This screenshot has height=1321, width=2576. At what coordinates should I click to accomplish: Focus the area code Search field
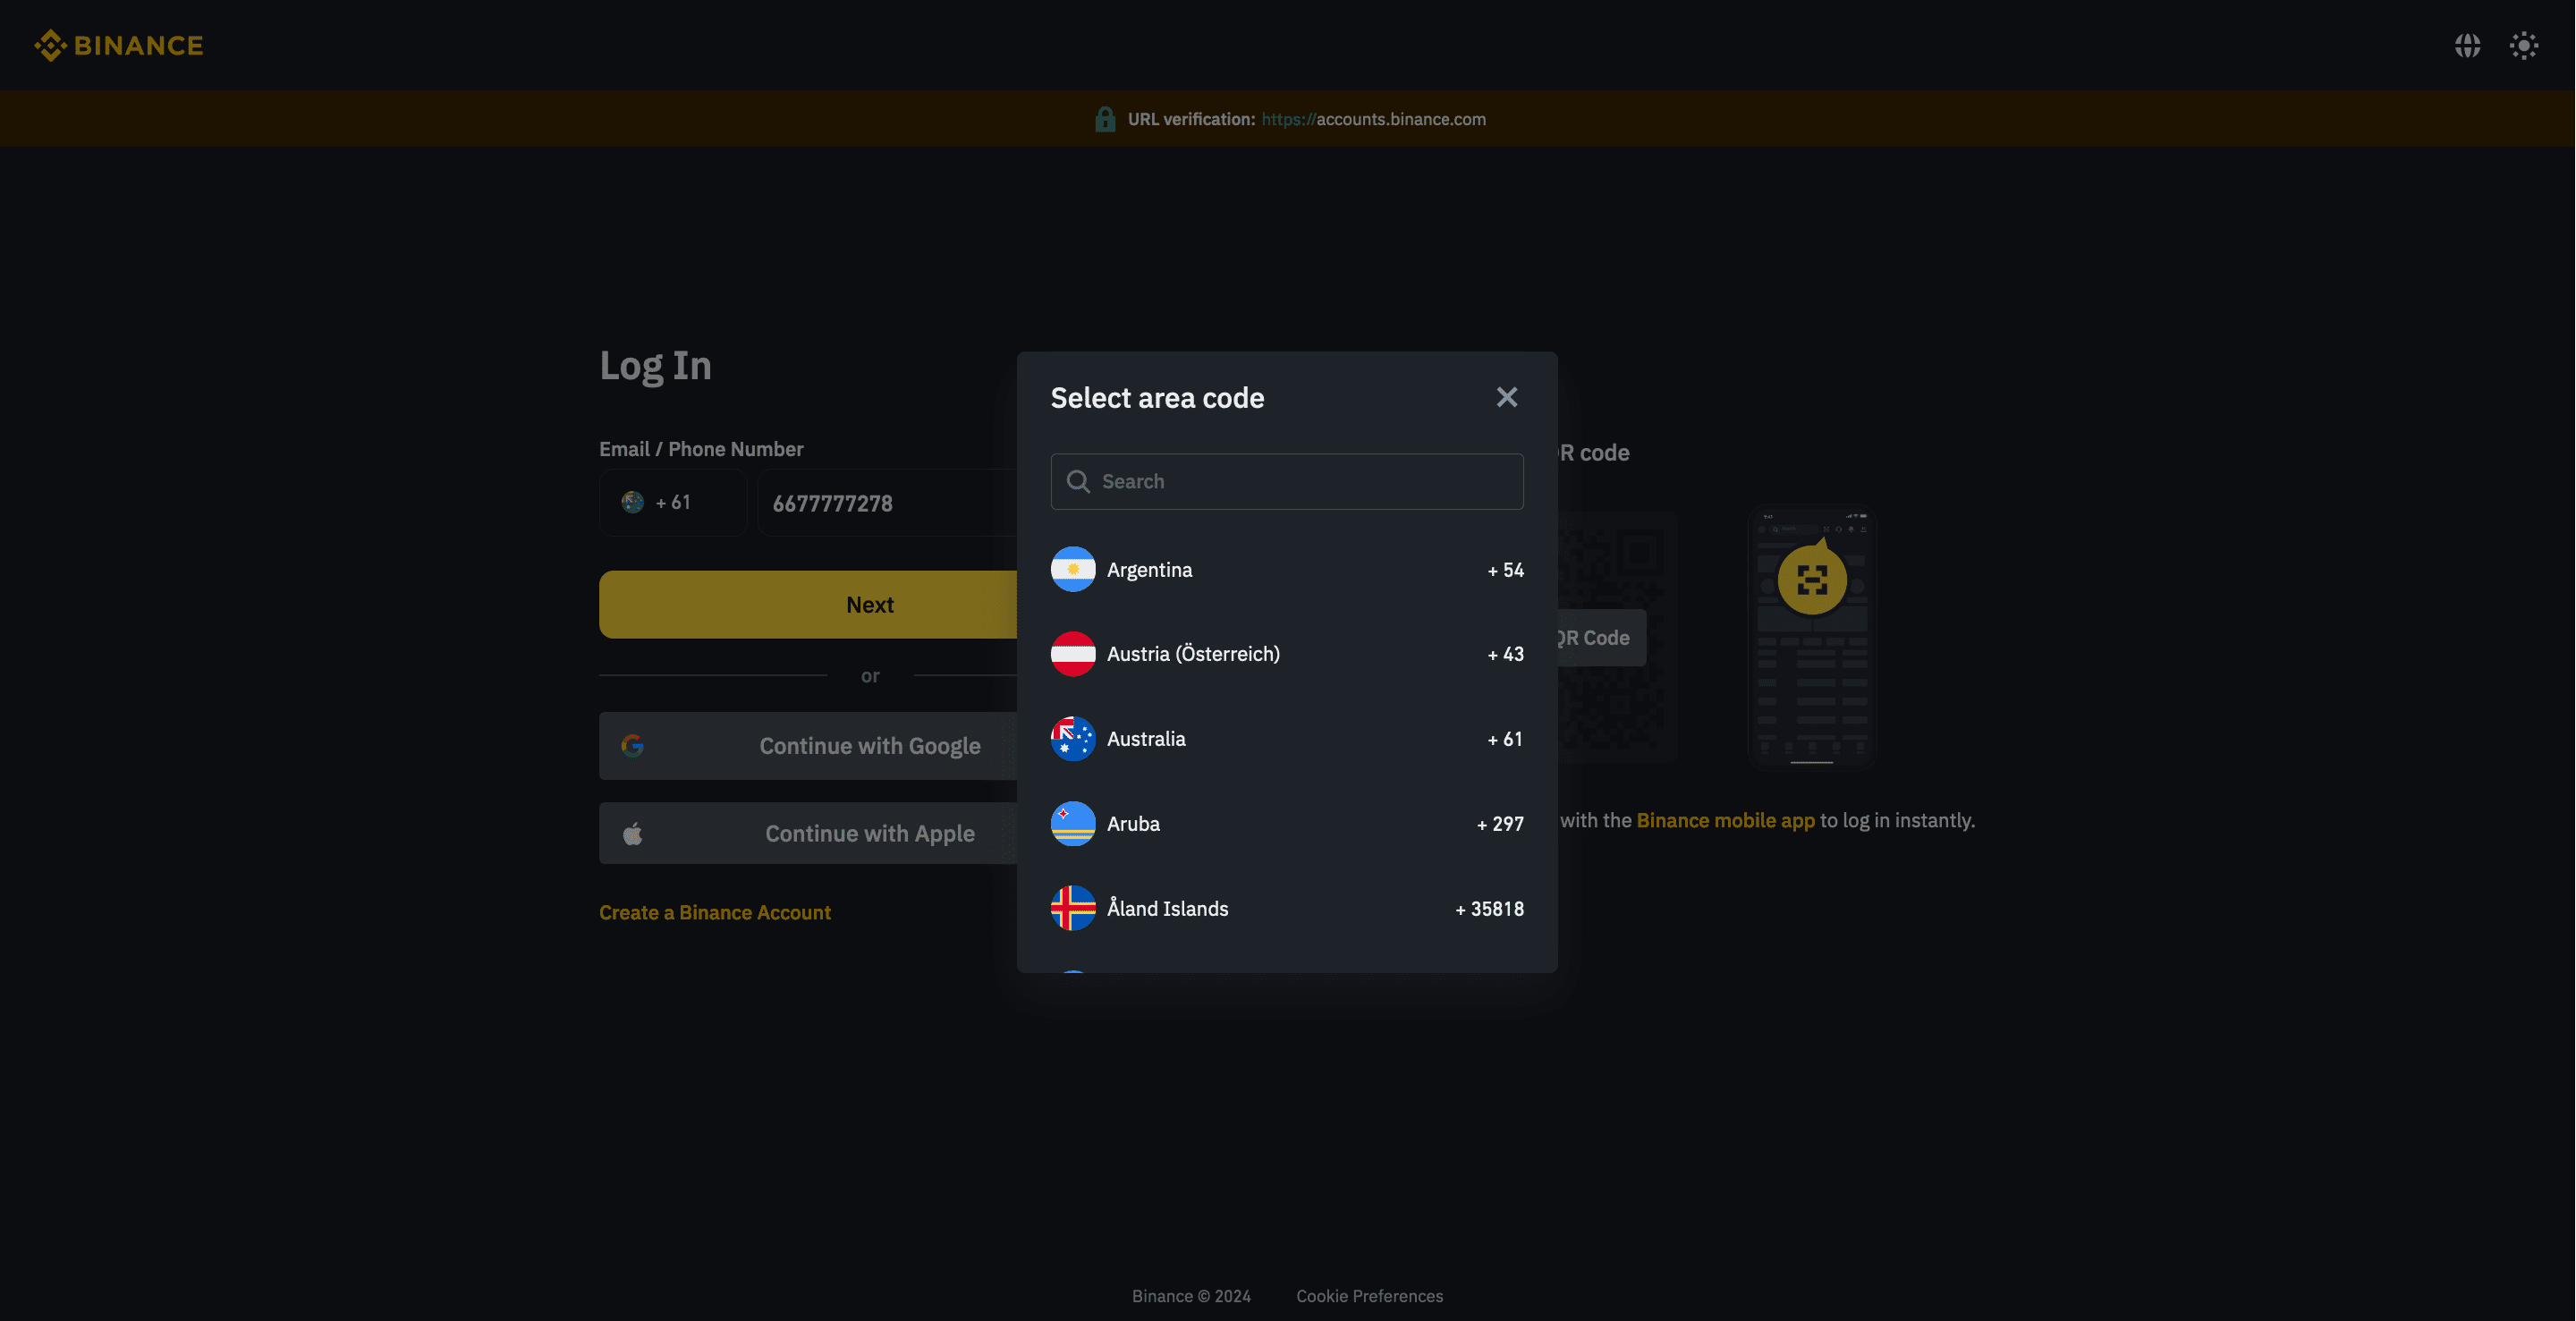click(1286, 481)
